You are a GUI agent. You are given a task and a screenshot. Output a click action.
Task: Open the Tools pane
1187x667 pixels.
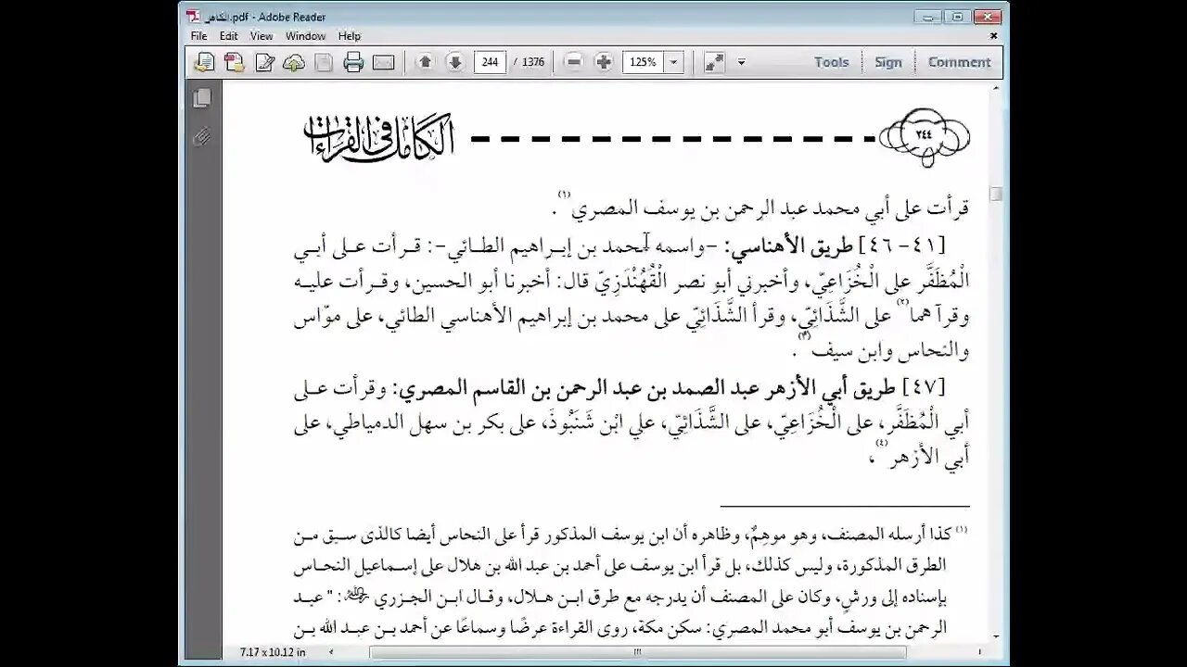tap(831, 62)
